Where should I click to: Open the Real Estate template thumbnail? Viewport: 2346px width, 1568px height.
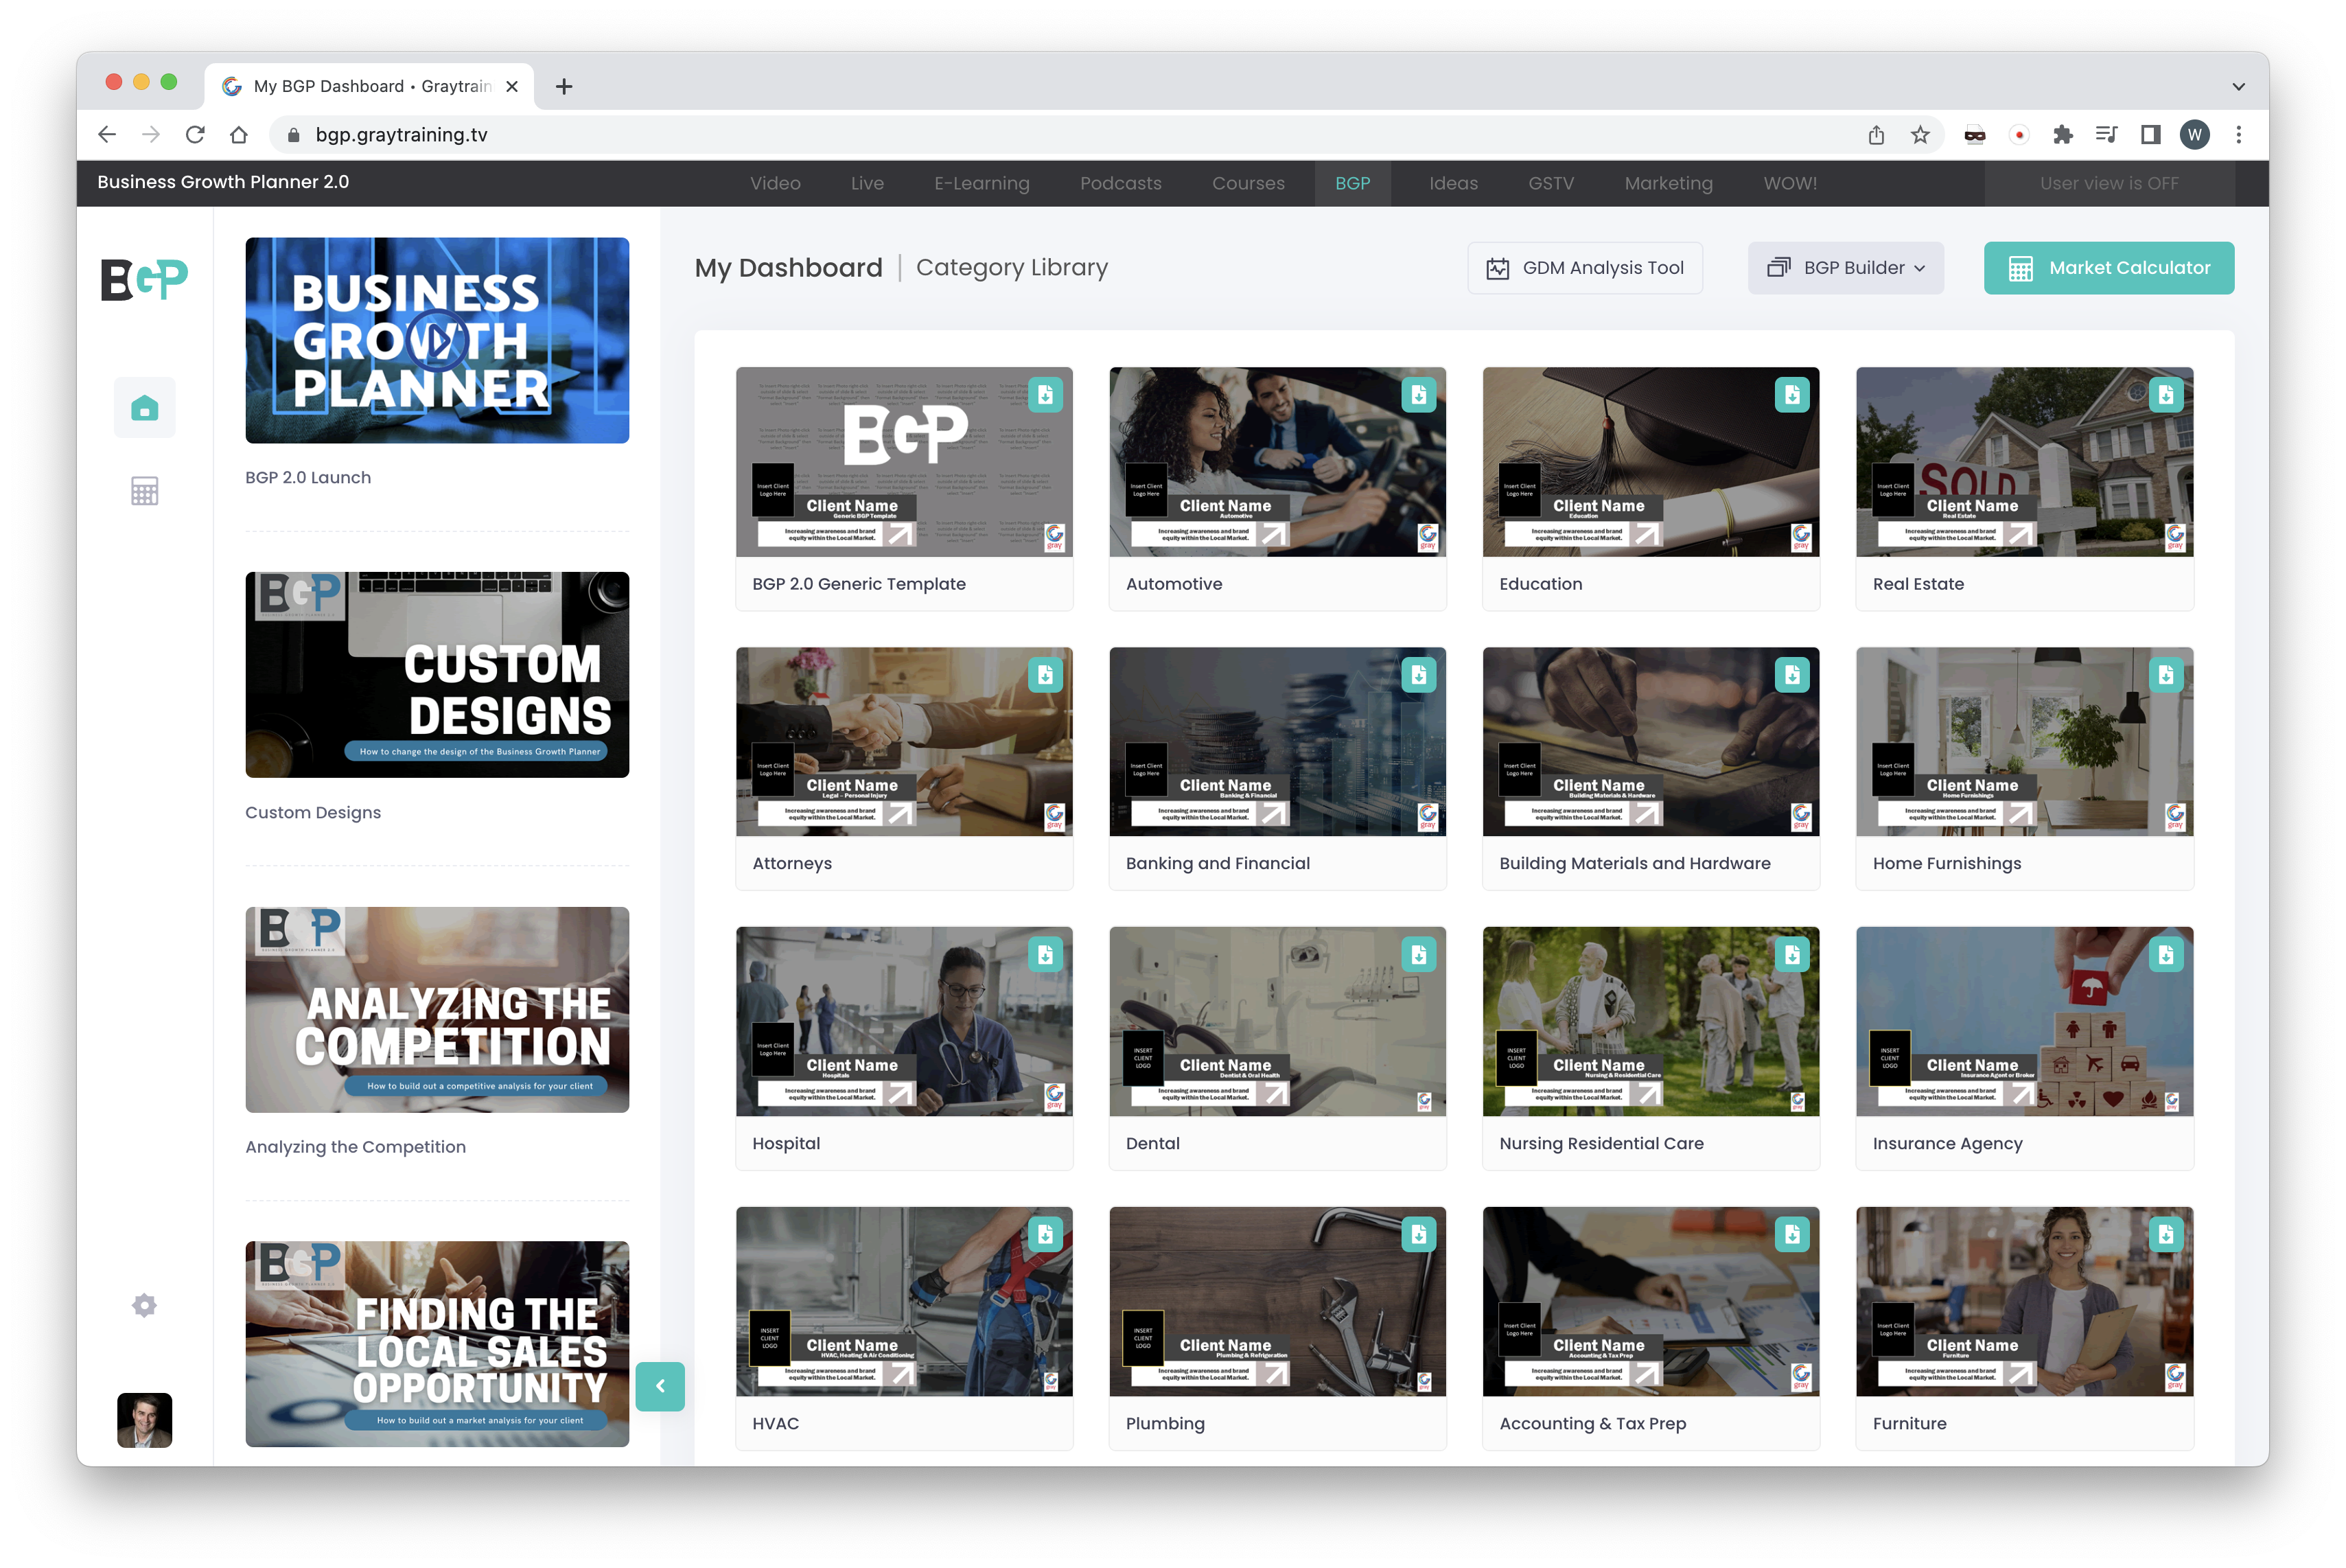pos(2024,462)
